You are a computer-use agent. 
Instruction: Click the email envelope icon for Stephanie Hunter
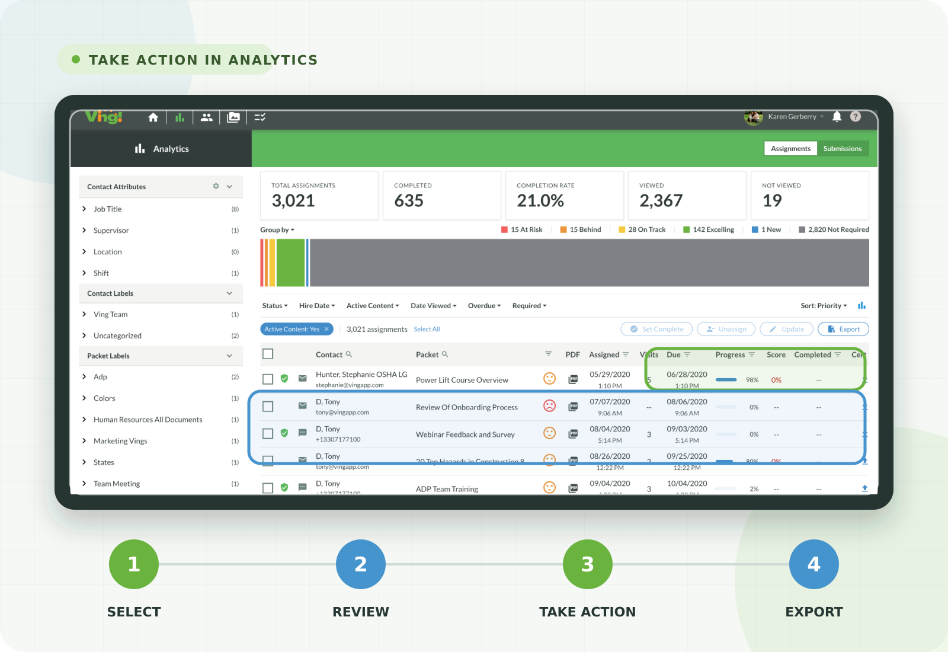[x=303, y=378]
